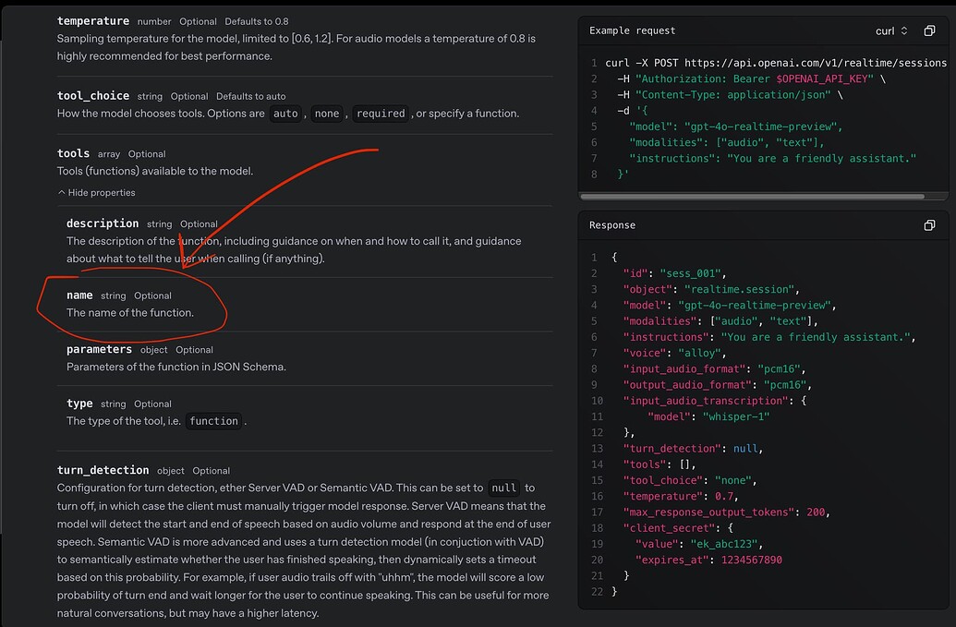Select the none option tag under tool_choice
Viewport: 956px width, 627px height.
click(x=325, y=113)
